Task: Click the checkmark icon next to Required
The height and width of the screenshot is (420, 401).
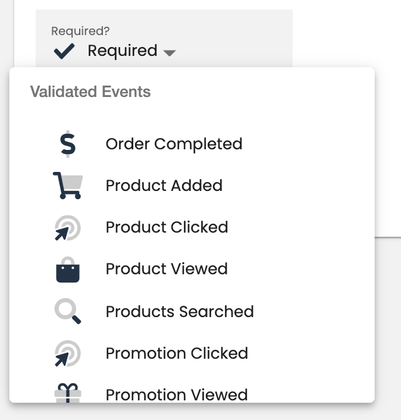Action: (64, 51)
